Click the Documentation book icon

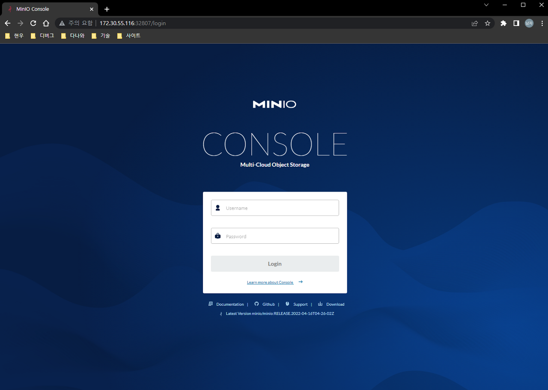[x=211, y=304]
